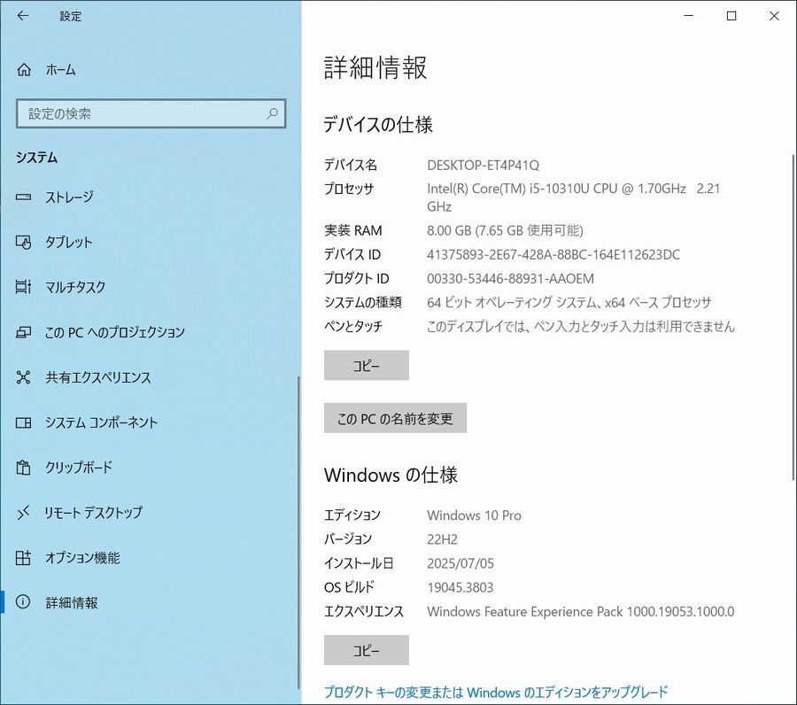Click system type value 64 ビット オペレーティング システム

pos(569,302)
